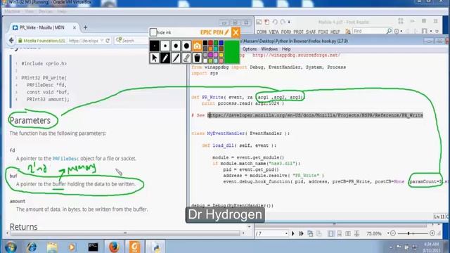
Task: Click the MDN developer.mozilla.org URL in code
Action: tap(316, 115)
